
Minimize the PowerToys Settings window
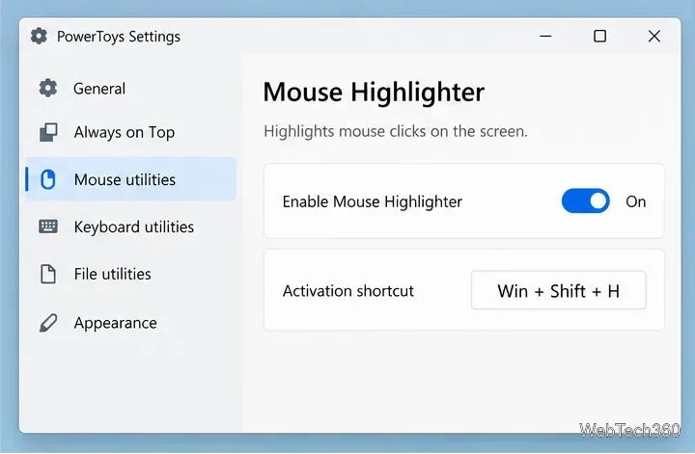(545, 36)
